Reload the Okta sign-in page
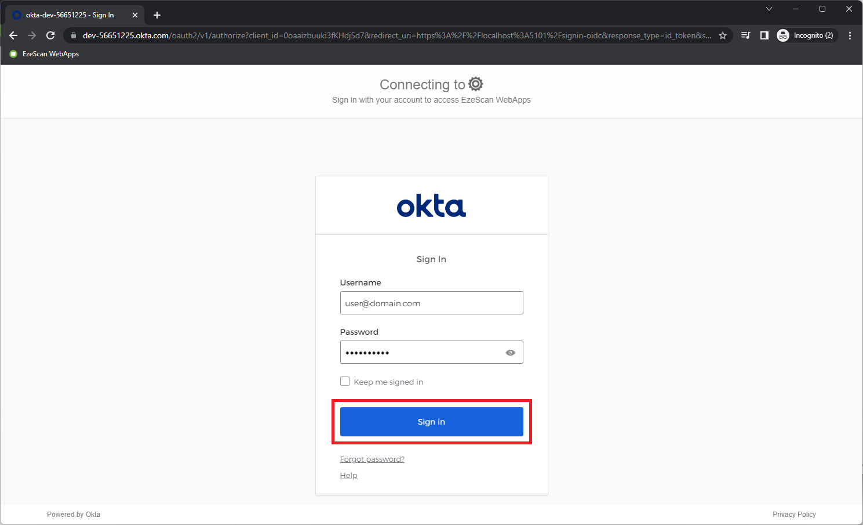This screenshot has height=525, width=863. (50, 35)
